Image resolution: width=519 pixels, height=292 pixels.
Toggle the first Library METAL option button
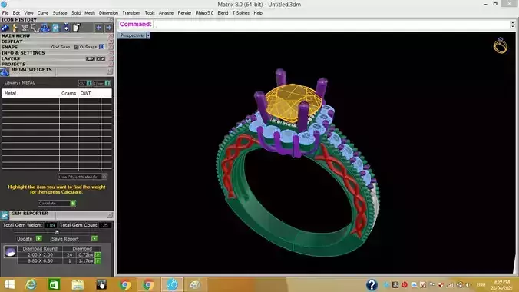point(89,83)
